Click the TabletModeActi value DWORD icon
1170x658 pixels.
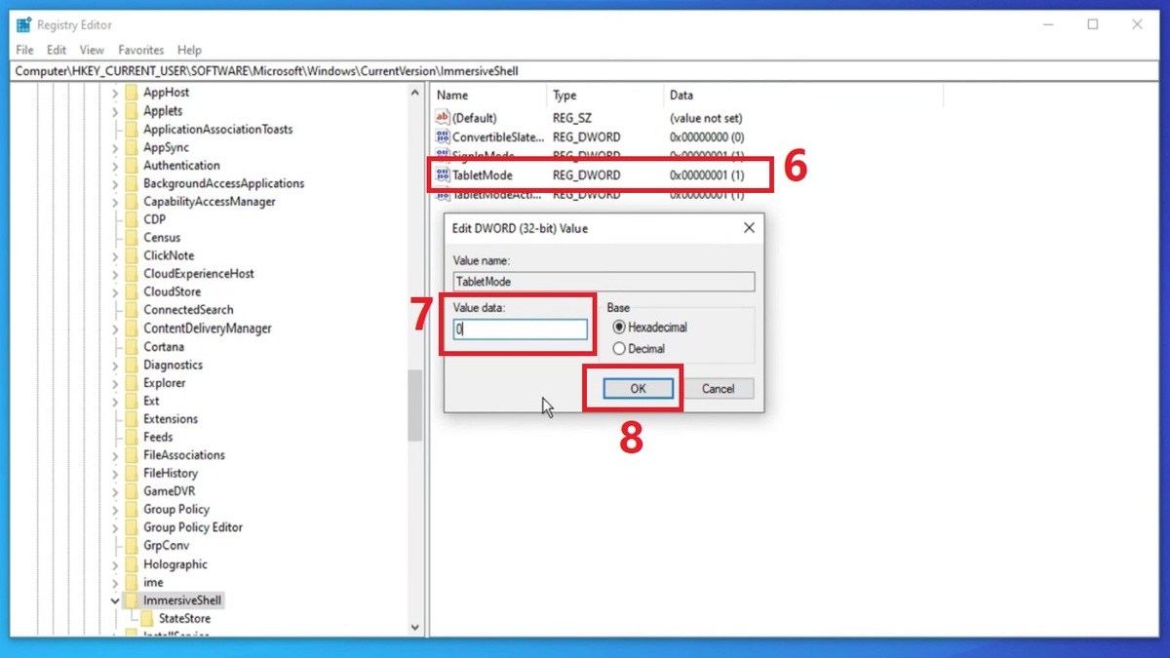pos(442,194)
